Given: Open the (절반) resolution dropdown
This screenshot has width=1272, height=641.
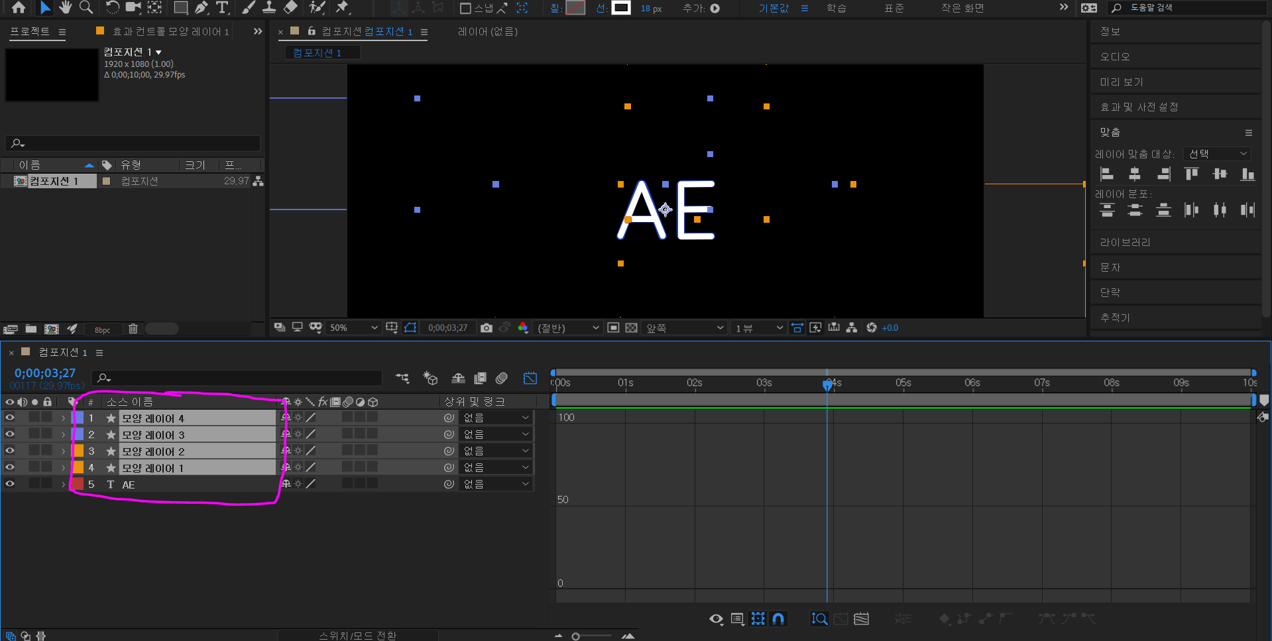Looking at the screenshot, I should (x=568, y=328).
